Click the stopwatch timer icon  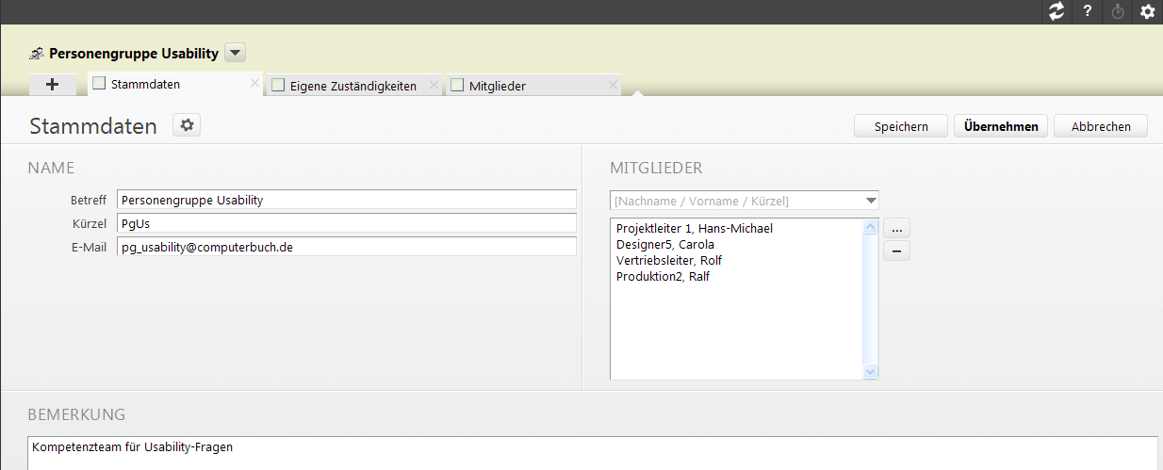coord(1118,12)
